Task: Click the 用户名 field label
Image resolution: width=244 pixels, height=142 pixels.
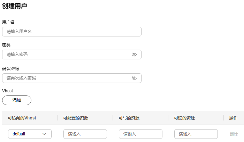Action: 8,22
